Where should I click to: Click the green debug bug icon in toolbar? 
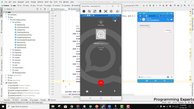153,5
